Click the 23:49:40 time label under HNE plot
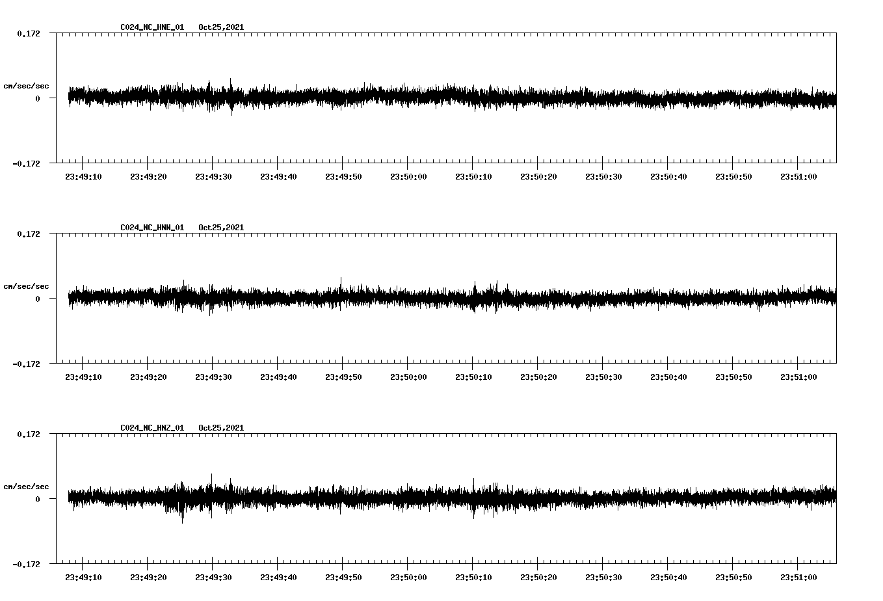The width and height of the screenshot is (883, 601). click(278, 176)
